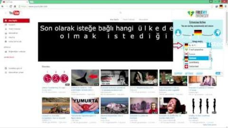
Task: Click the YouTube logo
Action: coord(14,13)
